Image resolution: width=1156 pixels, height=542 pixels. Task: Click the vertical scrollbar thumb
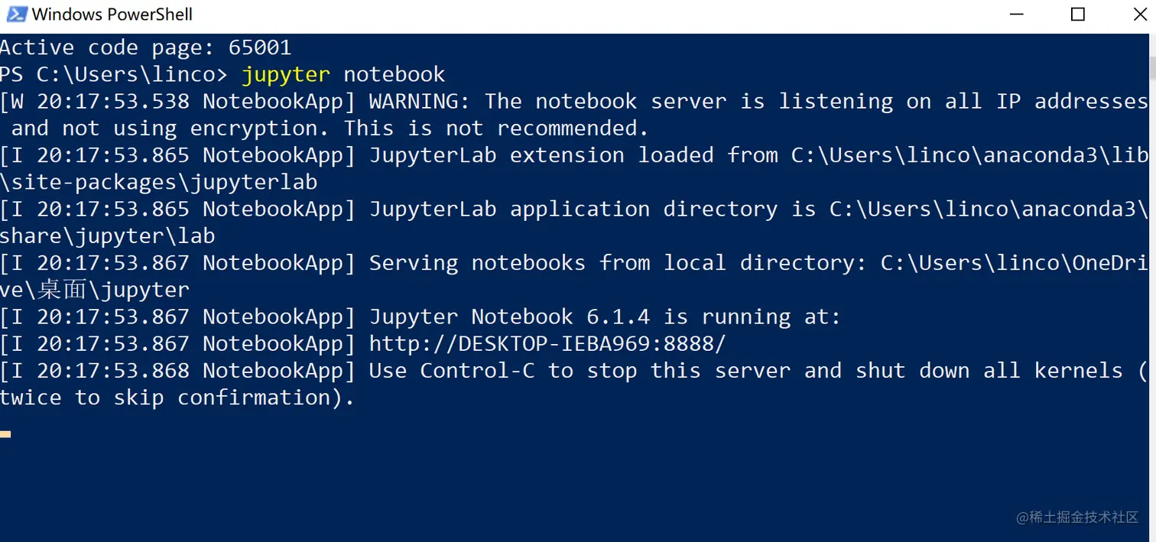click(x=1152, y=68)
